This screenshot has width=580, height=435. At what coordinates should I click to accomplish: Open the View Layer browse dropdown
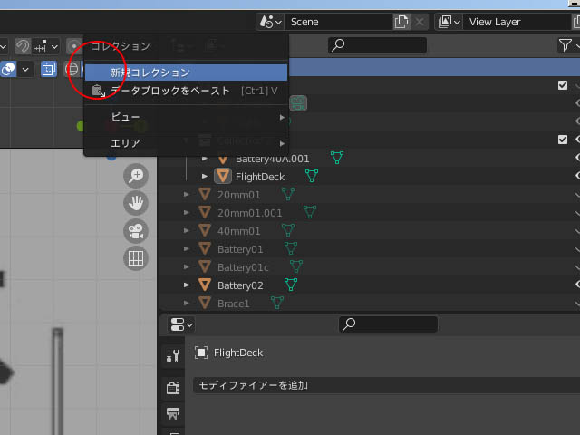(x=449, y=22)
